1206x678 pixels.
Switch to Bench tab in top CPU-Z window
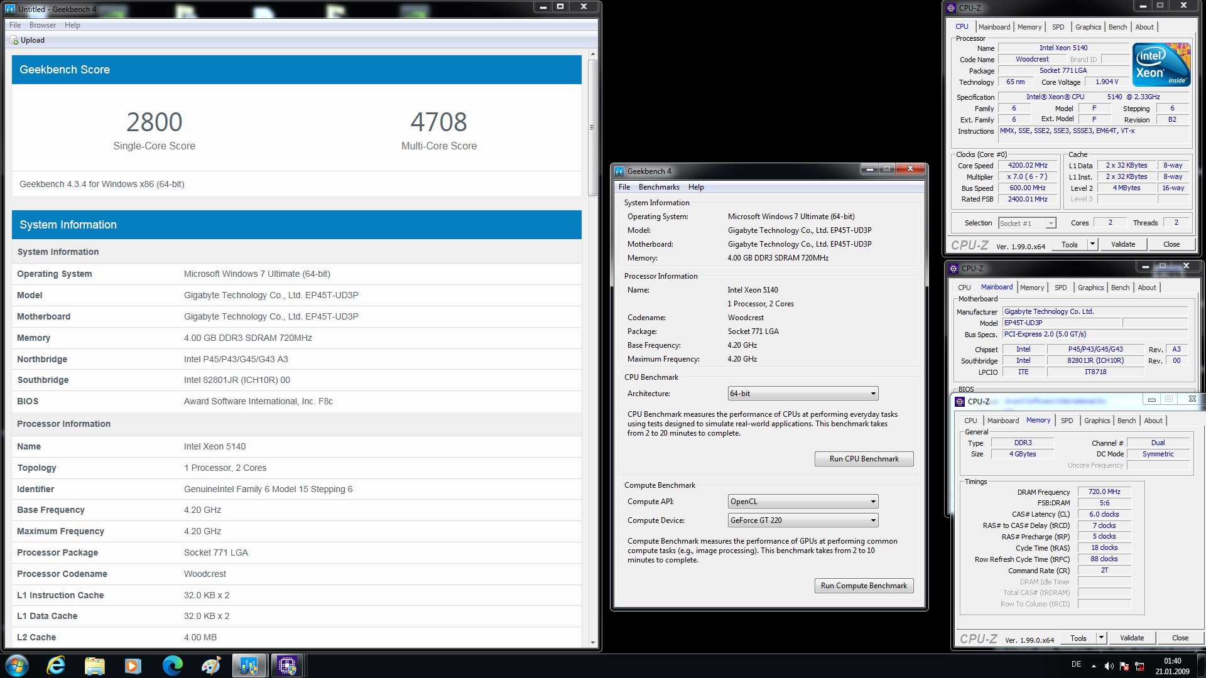click(x=1118, y=27)
